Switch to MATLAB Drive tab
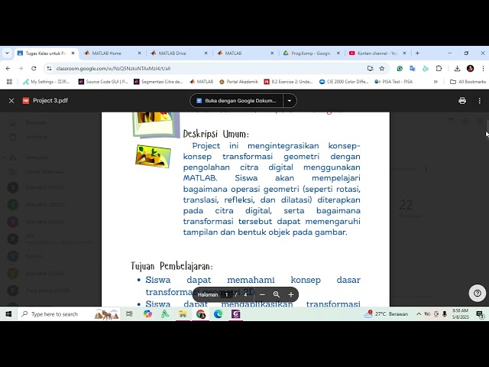 pyautogui.click(x=178, y=54)
